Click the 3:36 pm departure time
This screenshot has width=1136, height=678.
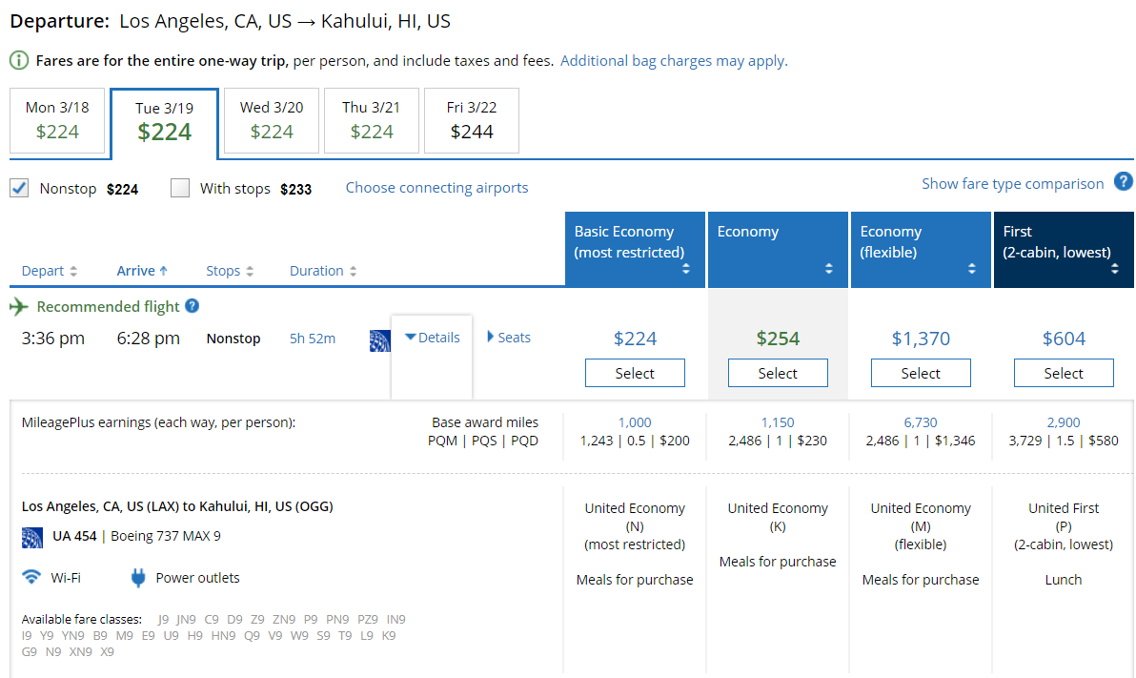click(52, 339)
